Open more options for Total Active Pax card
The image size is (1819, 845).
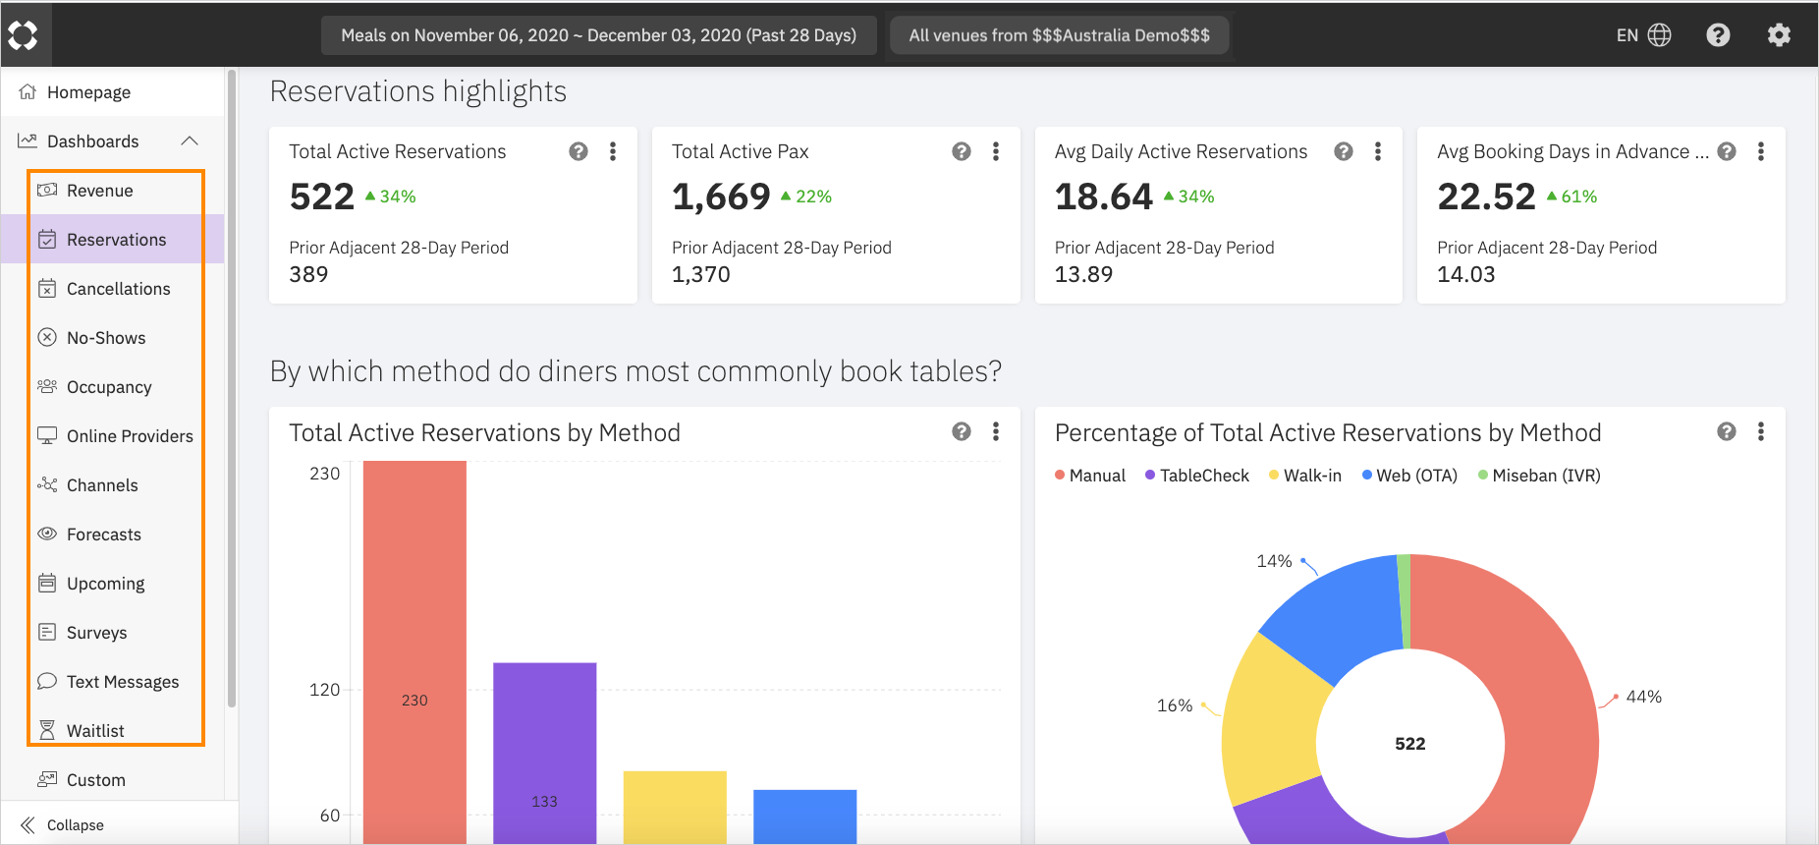(996, 151)
